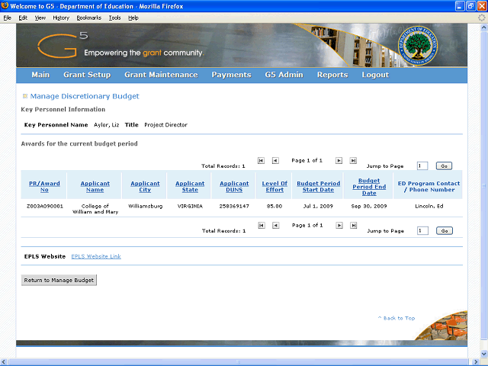This screenshot has height=366, width=488.
Task: Click vertical scrollbar down arrow
Action: click(484, 354)
